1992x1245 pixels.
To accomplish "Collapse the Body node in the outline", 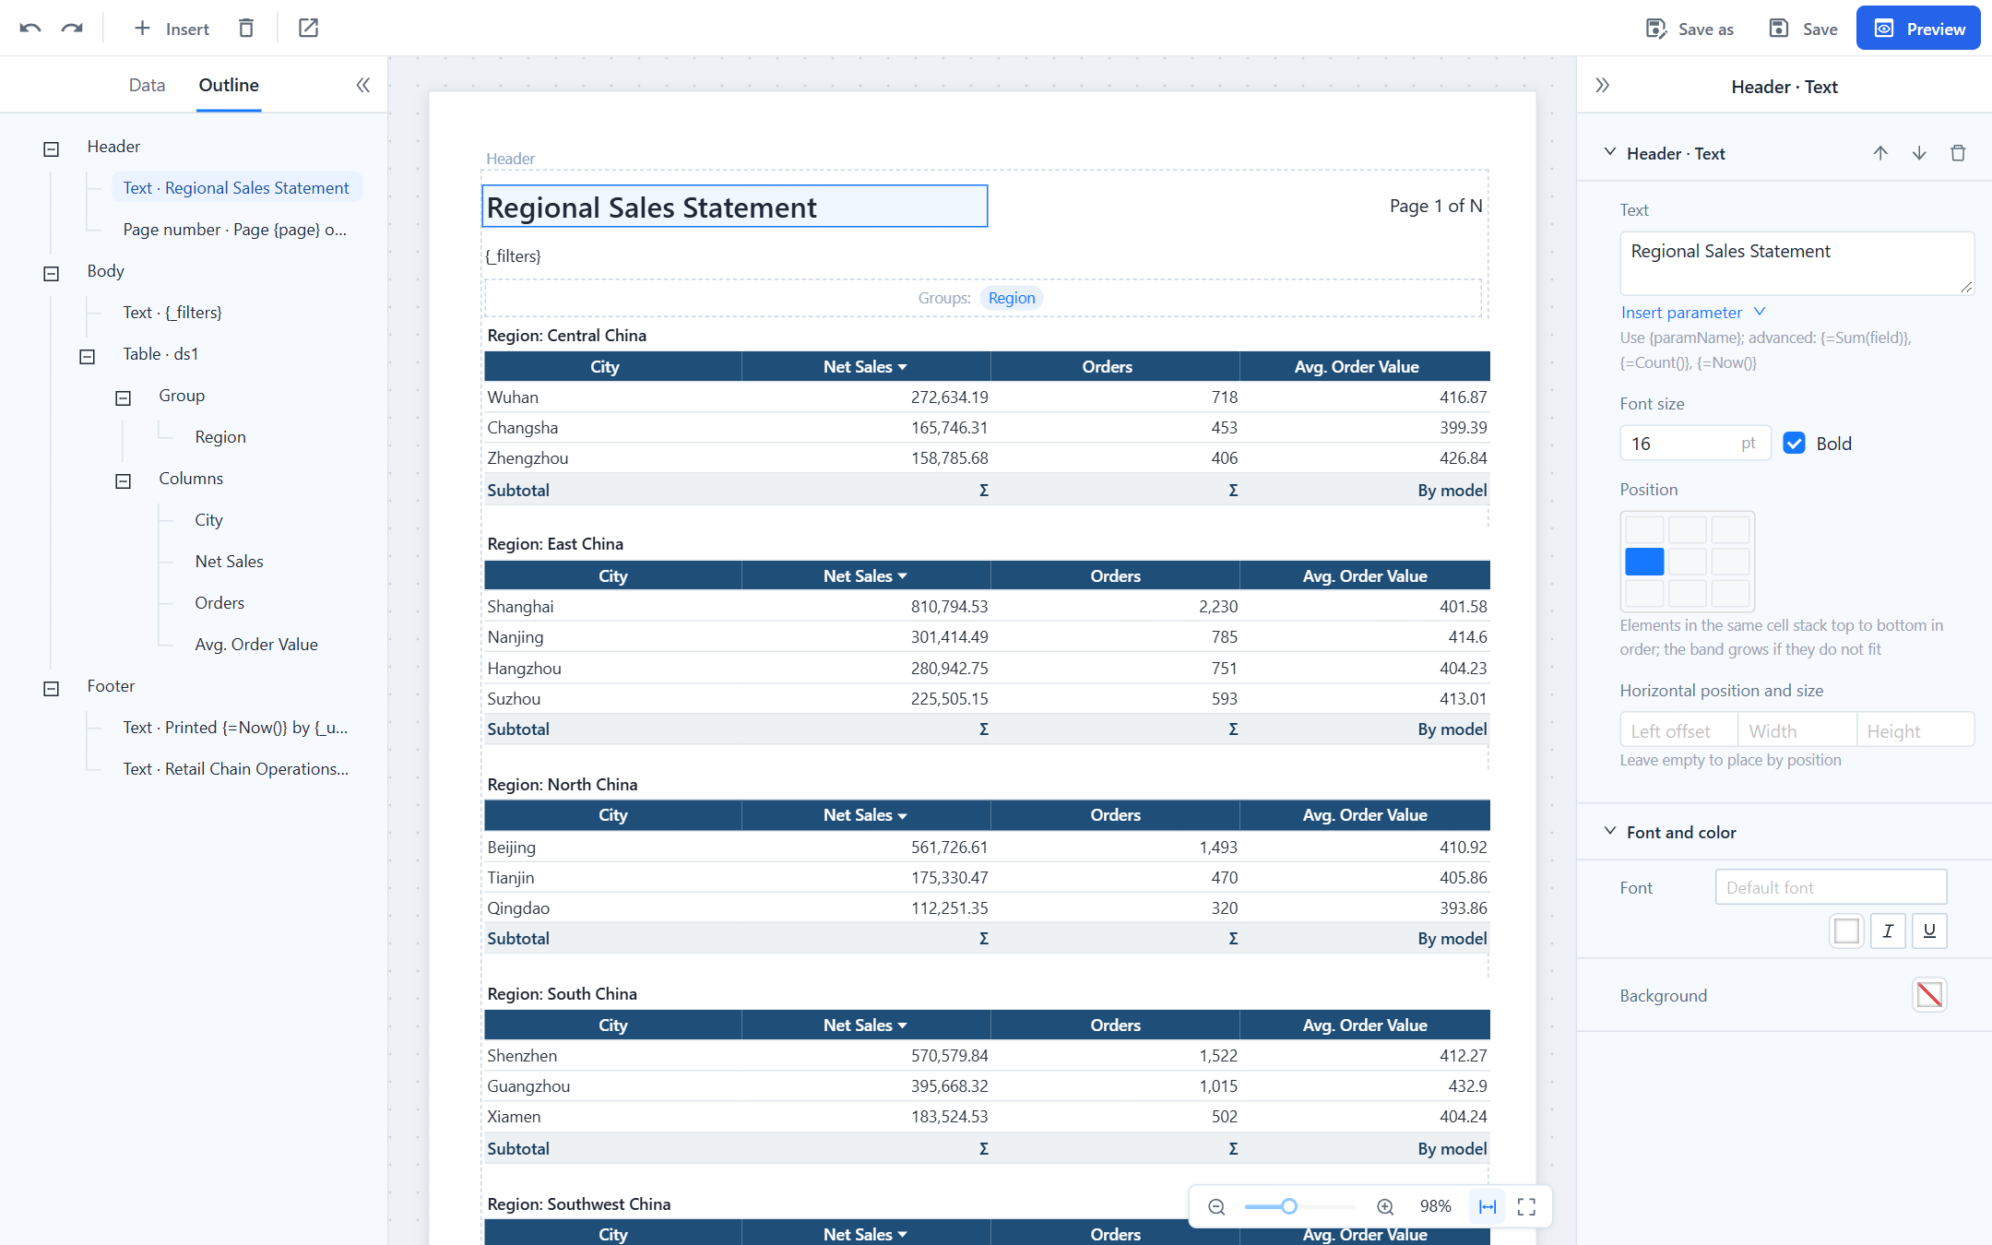I will point(52,273).
